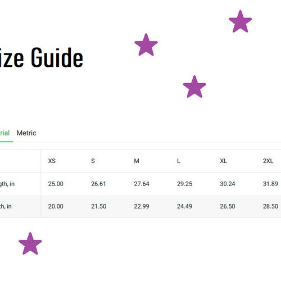Click the 20.00 width value for XS
The image size is (281, 281).
click(x=56, y=206)
